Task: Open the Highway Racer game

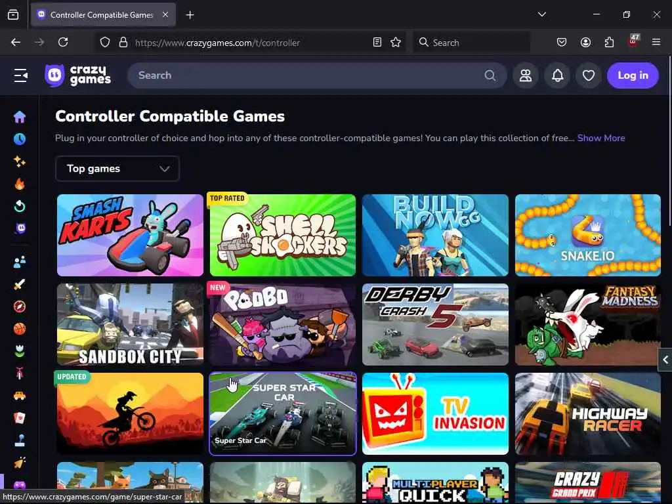Action: pyautogui.click(x=588, y=413)
